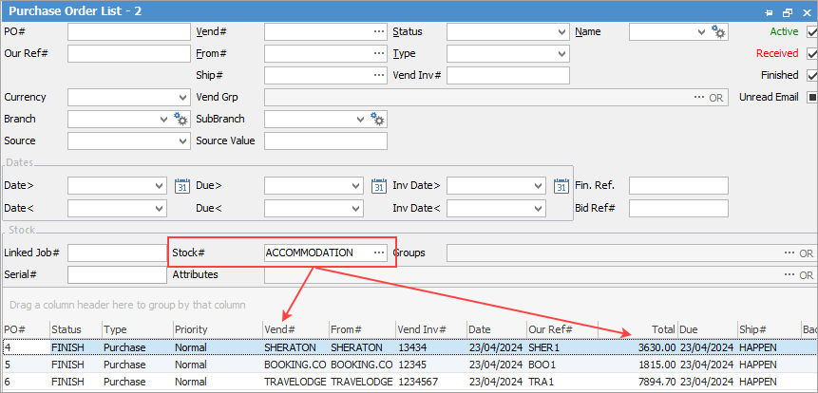
Task: Open the Inv Date> dropdown
Action: coord(540,185)
